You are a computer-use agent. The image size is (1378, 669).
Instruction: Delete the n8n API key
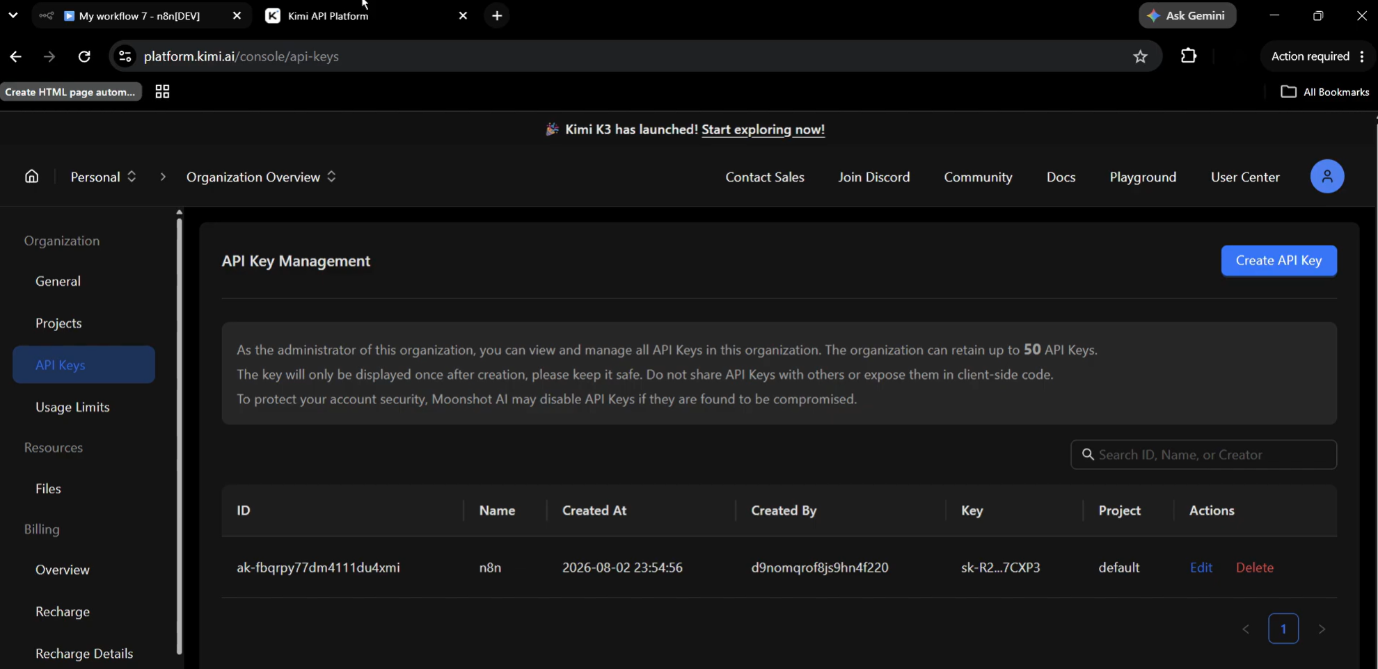pos(1255,567)
